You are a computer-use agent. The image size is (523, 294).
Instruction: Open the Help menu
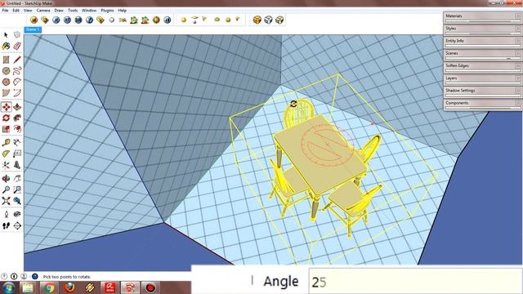122,11
